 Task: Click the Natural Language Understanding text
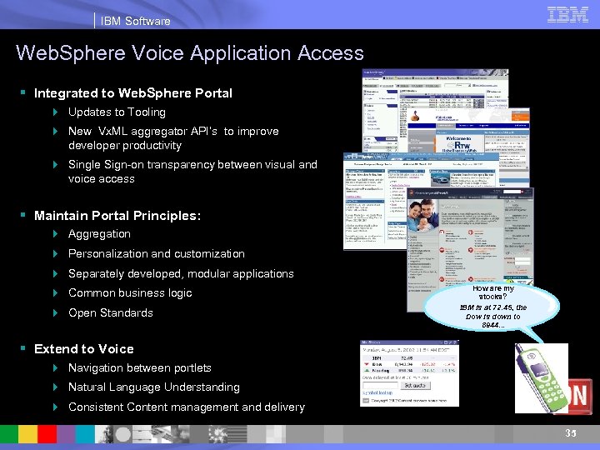pyautogui.click(x=154, y=387)
